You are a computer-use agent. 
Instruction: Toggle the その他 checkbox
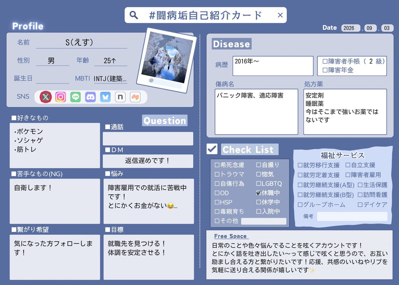pos(217,221)
